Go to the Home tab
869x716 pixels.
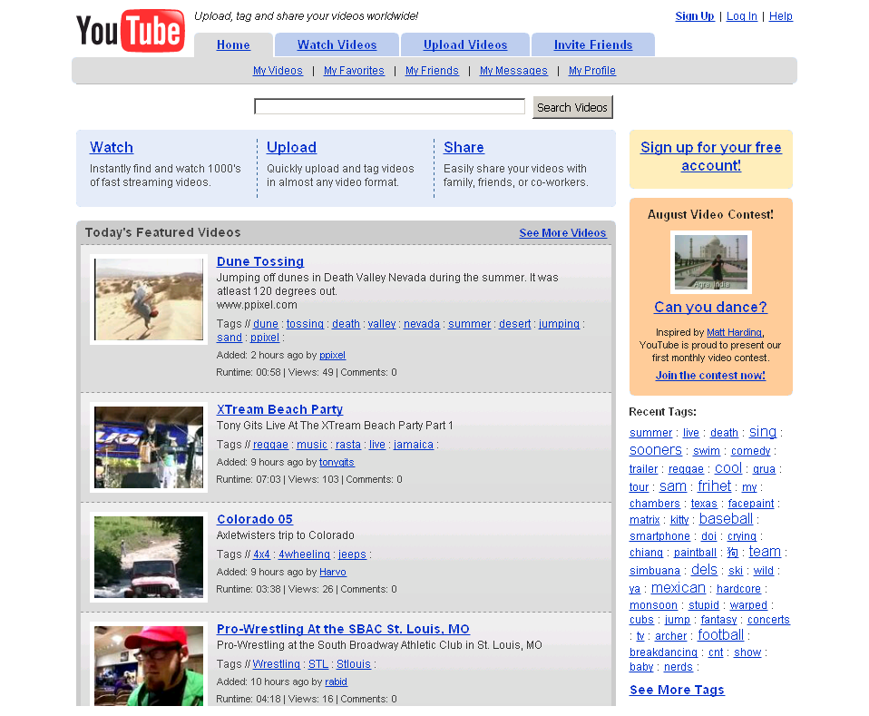(x=232, y=44)
